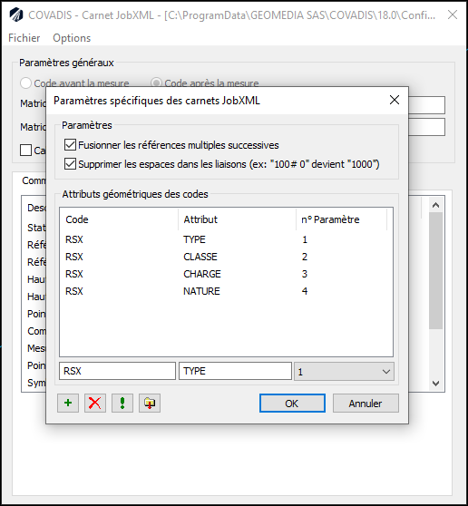This screenshot has width=468, height=506.
Task: Click parameter number 2 cell
Action: pos(305,257)
